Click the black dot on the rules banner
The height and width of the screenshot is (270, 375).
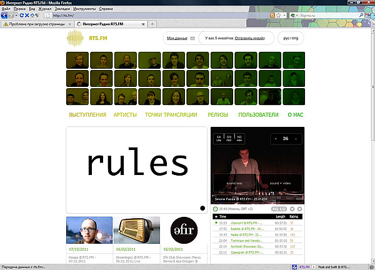202,208
